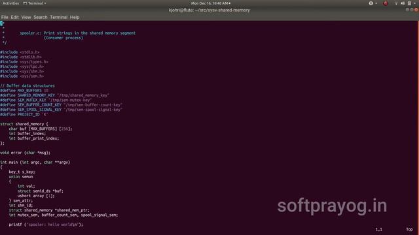The height and width of the screenshot is (235, 419).
Task: Click the '(Consumer process)' comment text
Action: coord(64,38)
